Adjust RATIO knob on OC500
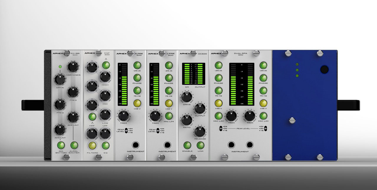Screen dimensions: 377x190 [x=187, y=120]
